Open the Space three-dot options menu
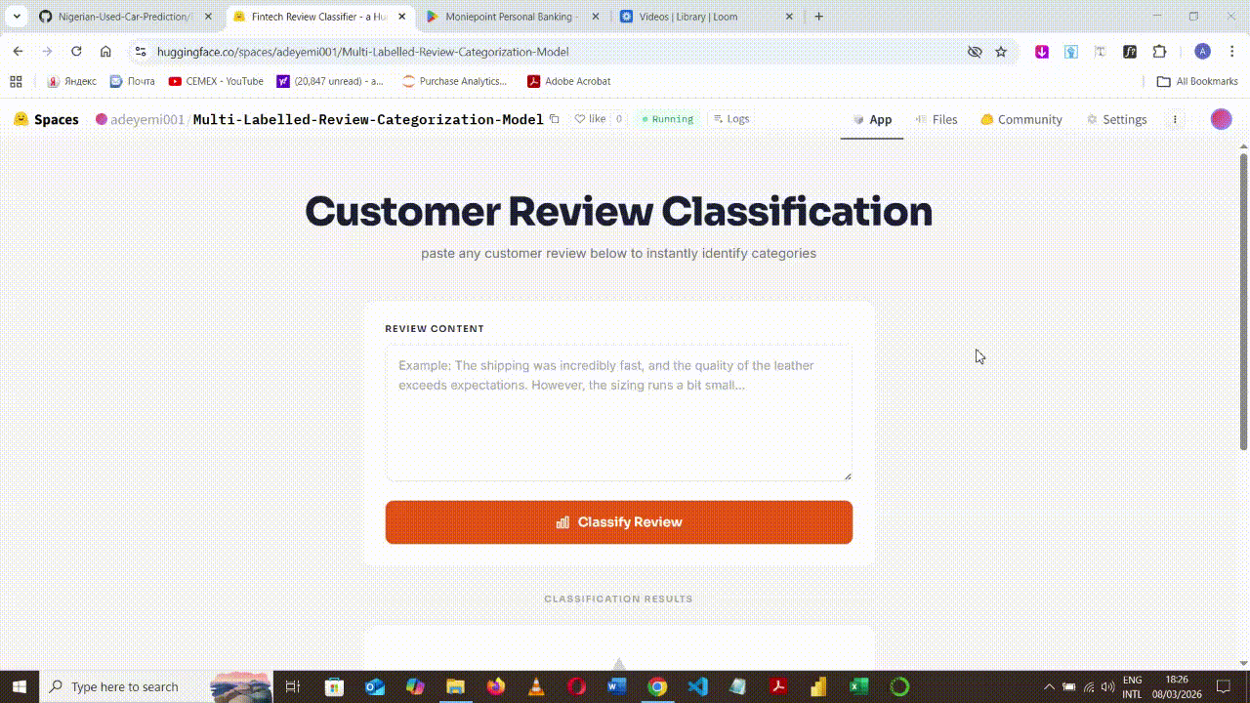 tap(1175, 119)
